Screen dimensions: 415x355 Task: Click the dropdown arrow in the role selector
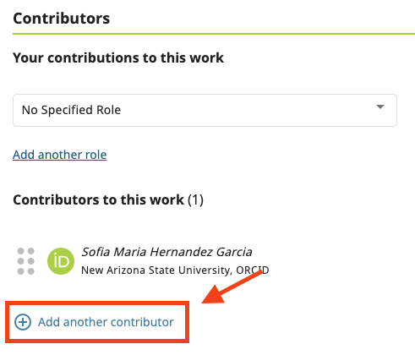380,106
